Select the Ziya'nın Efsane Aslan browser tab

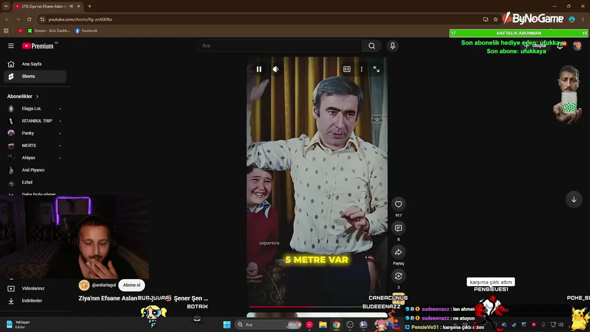coord(47,6)
